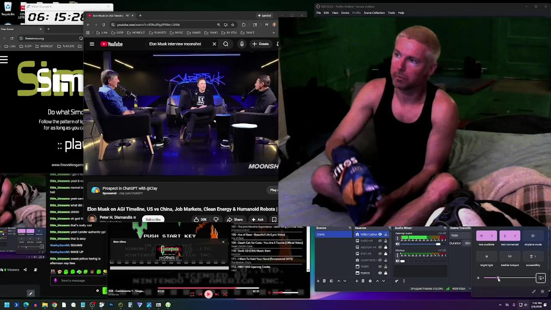Remove scene with trash icon in Scenes
This screenshot has height=310, width=551.
[325, 281]
